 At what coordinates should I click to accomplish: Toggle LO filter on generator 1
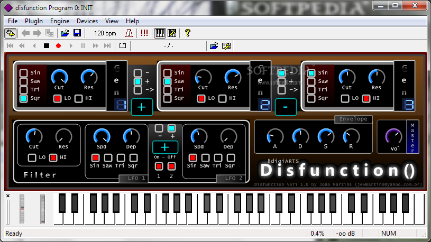(x=58, y=98)
